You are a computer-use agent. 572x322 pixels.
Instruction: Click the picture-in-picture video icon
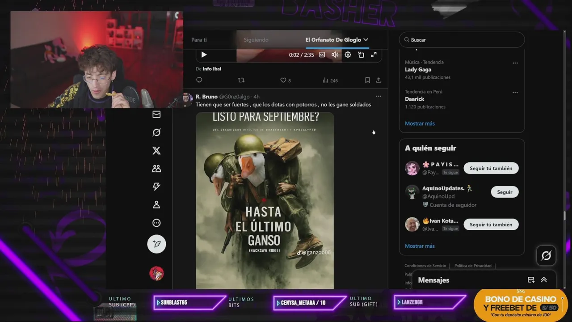[x=361, y=55]
